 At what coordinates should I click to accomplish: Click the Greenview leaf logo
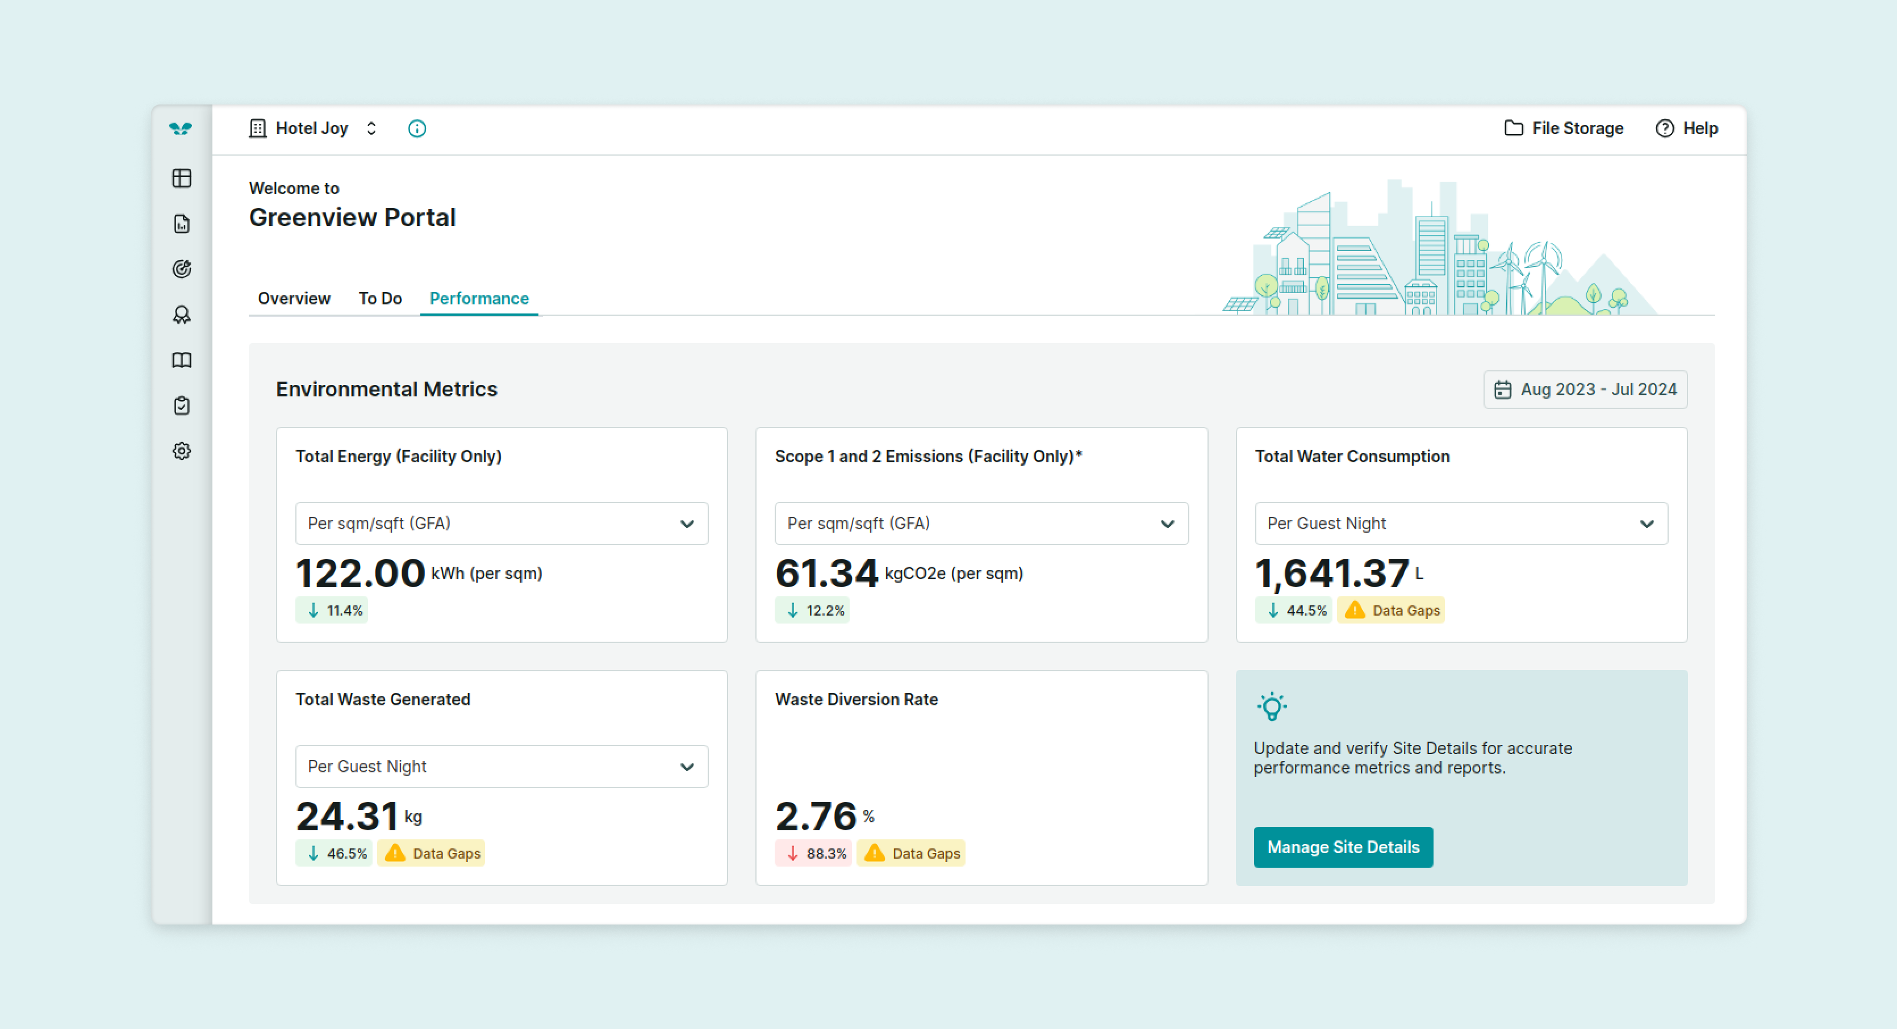(x=181, y=129)
